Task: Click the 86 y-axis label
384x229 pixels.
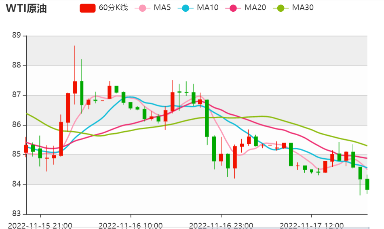Action: tap(17, 125)
